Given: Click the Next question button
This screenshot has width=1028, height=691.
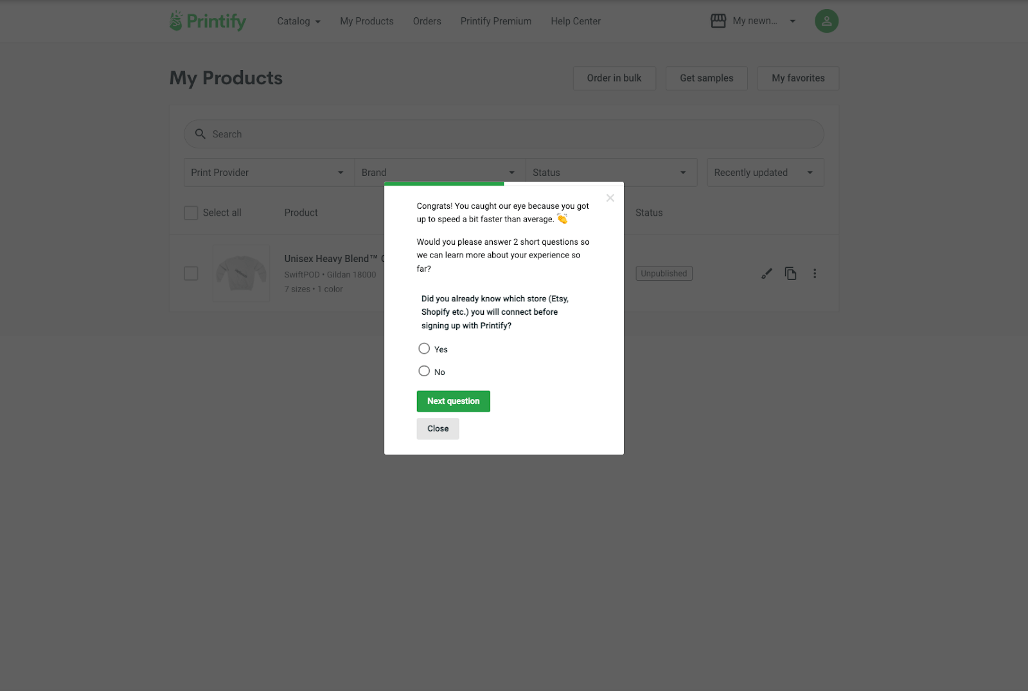Looking at the screenshot, I should click(x=454, y=401).
